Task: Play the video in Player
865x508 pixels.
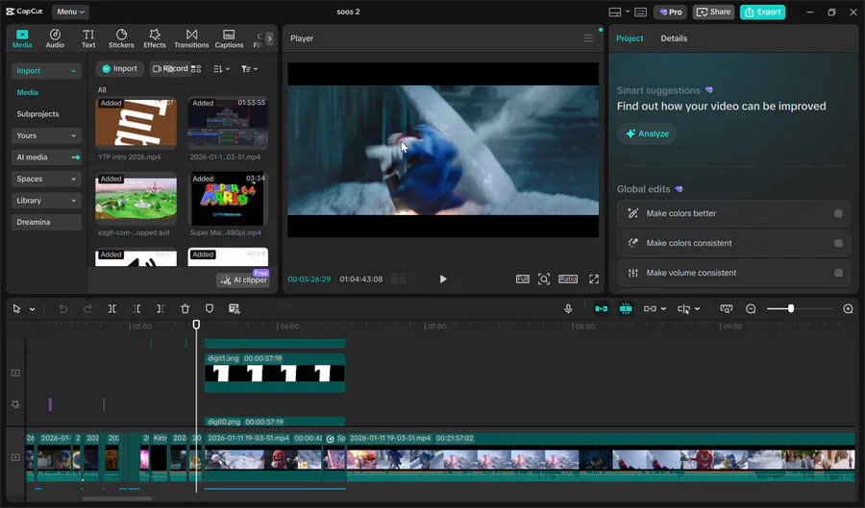Action: tap(443, 278)
